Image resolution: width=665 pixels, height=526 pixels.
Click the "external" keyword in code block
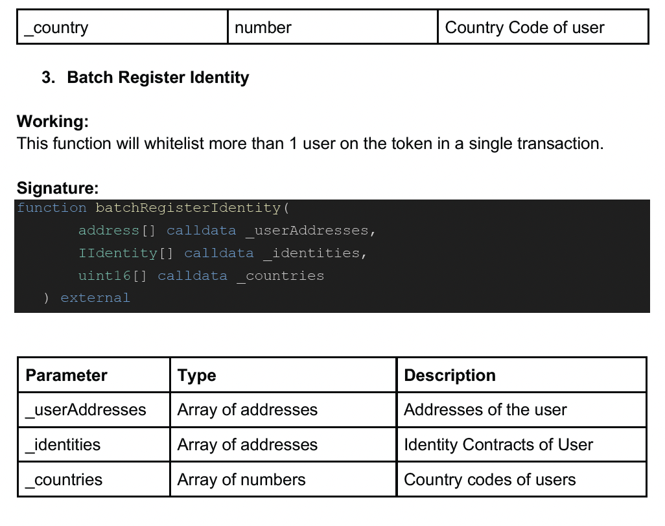pos(95,298)
